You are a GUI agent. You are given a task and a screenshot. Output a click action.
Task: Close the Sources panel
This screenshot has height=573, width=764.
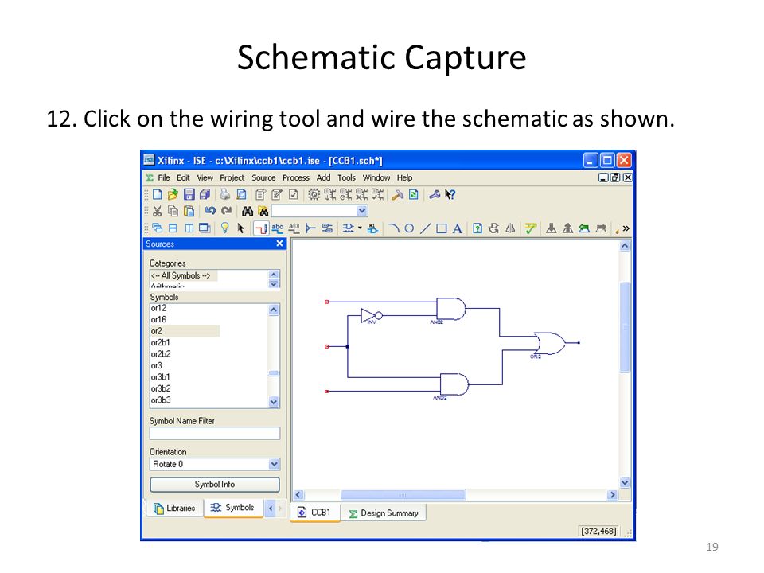pos(279,244)
